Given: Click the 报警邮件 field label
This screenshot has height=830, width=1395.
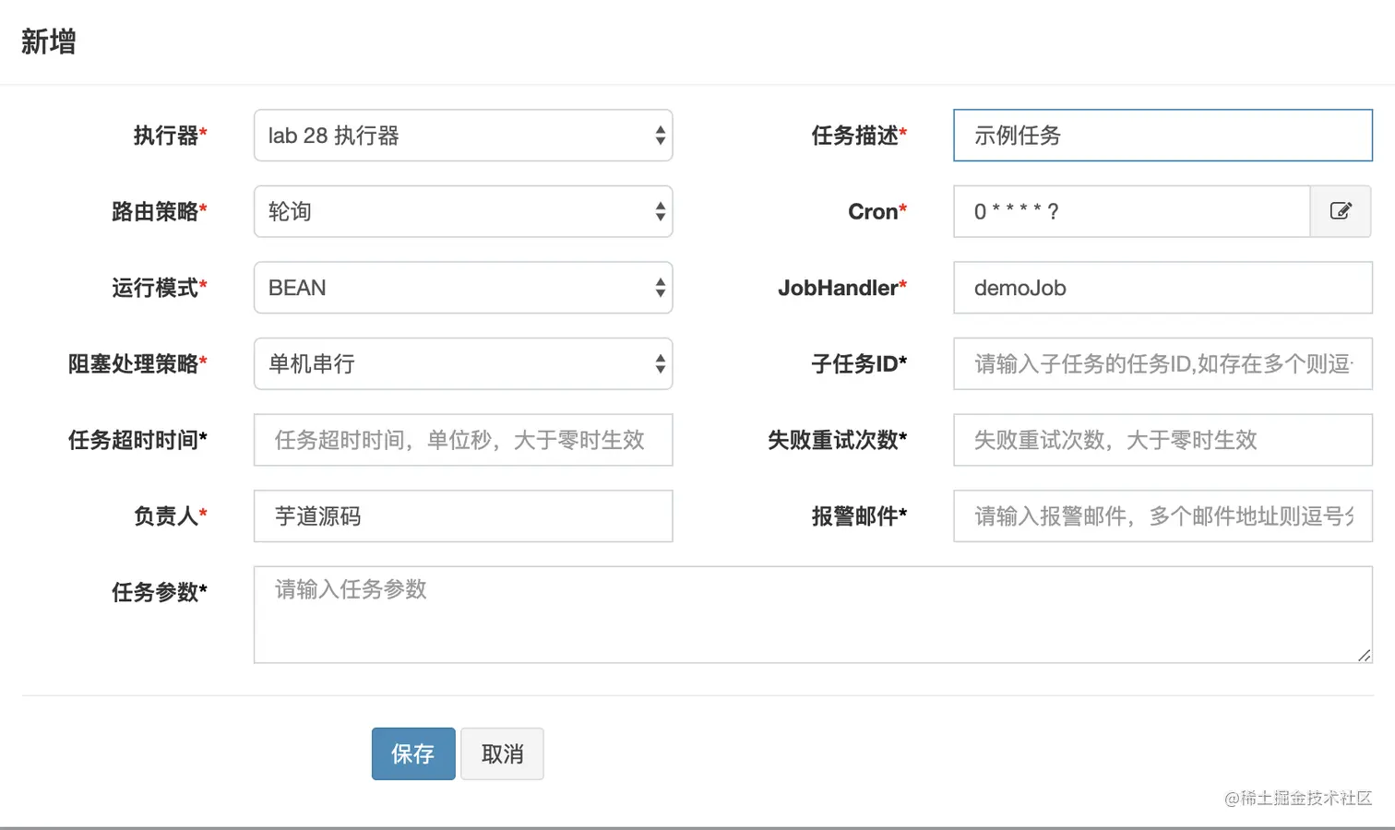Looking at the screenshot, I should tap(859, 516).
